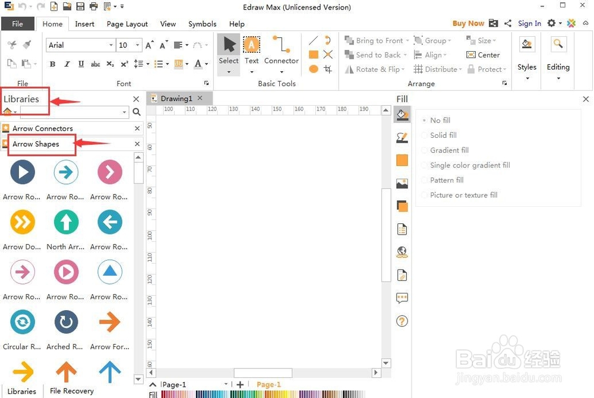Click the print icon in quick toolbar
This screenshot has width=594, height=398.
click(94, 7)
